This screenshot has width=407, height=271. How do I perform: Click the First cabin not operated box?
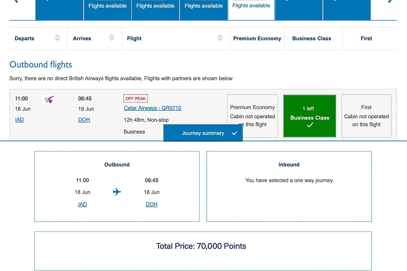point(366,116)
